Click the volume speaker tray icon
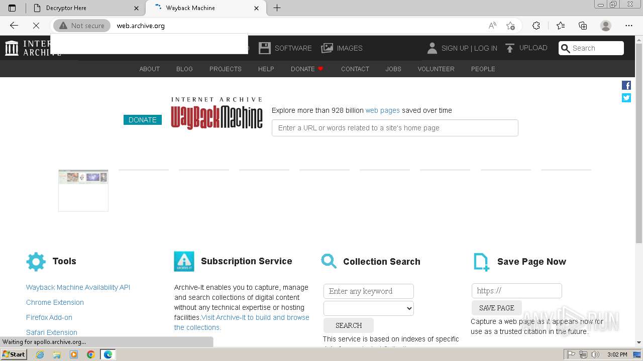This screenshot has width=643, height=361. [x=595, y=354]
